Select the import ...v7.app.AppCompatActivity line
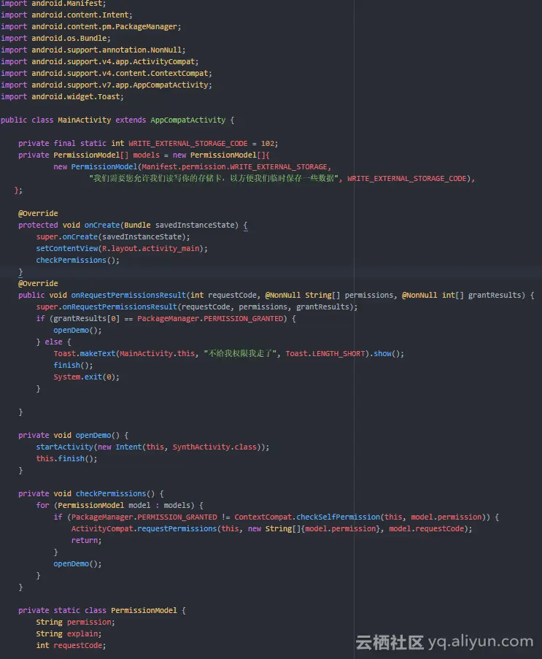The height and width of the screenshot is (659, 542). [x=107, y=85]
